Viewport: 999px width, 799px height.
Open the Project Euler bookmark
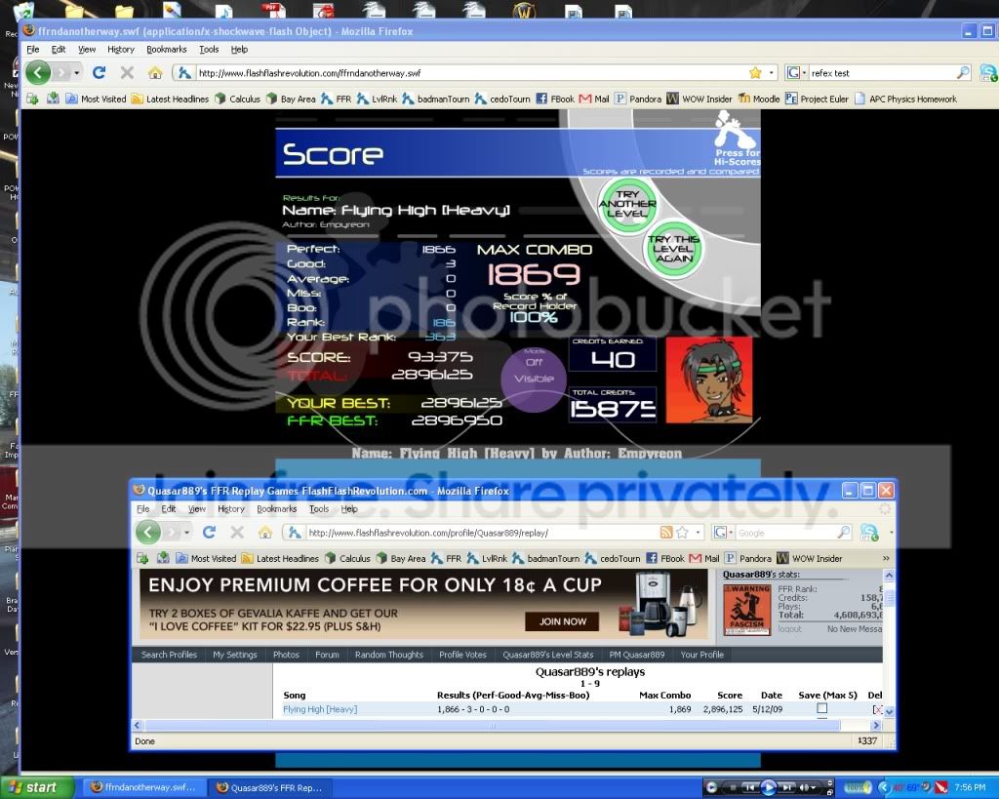pyautogui.click(x=818, y=99)
